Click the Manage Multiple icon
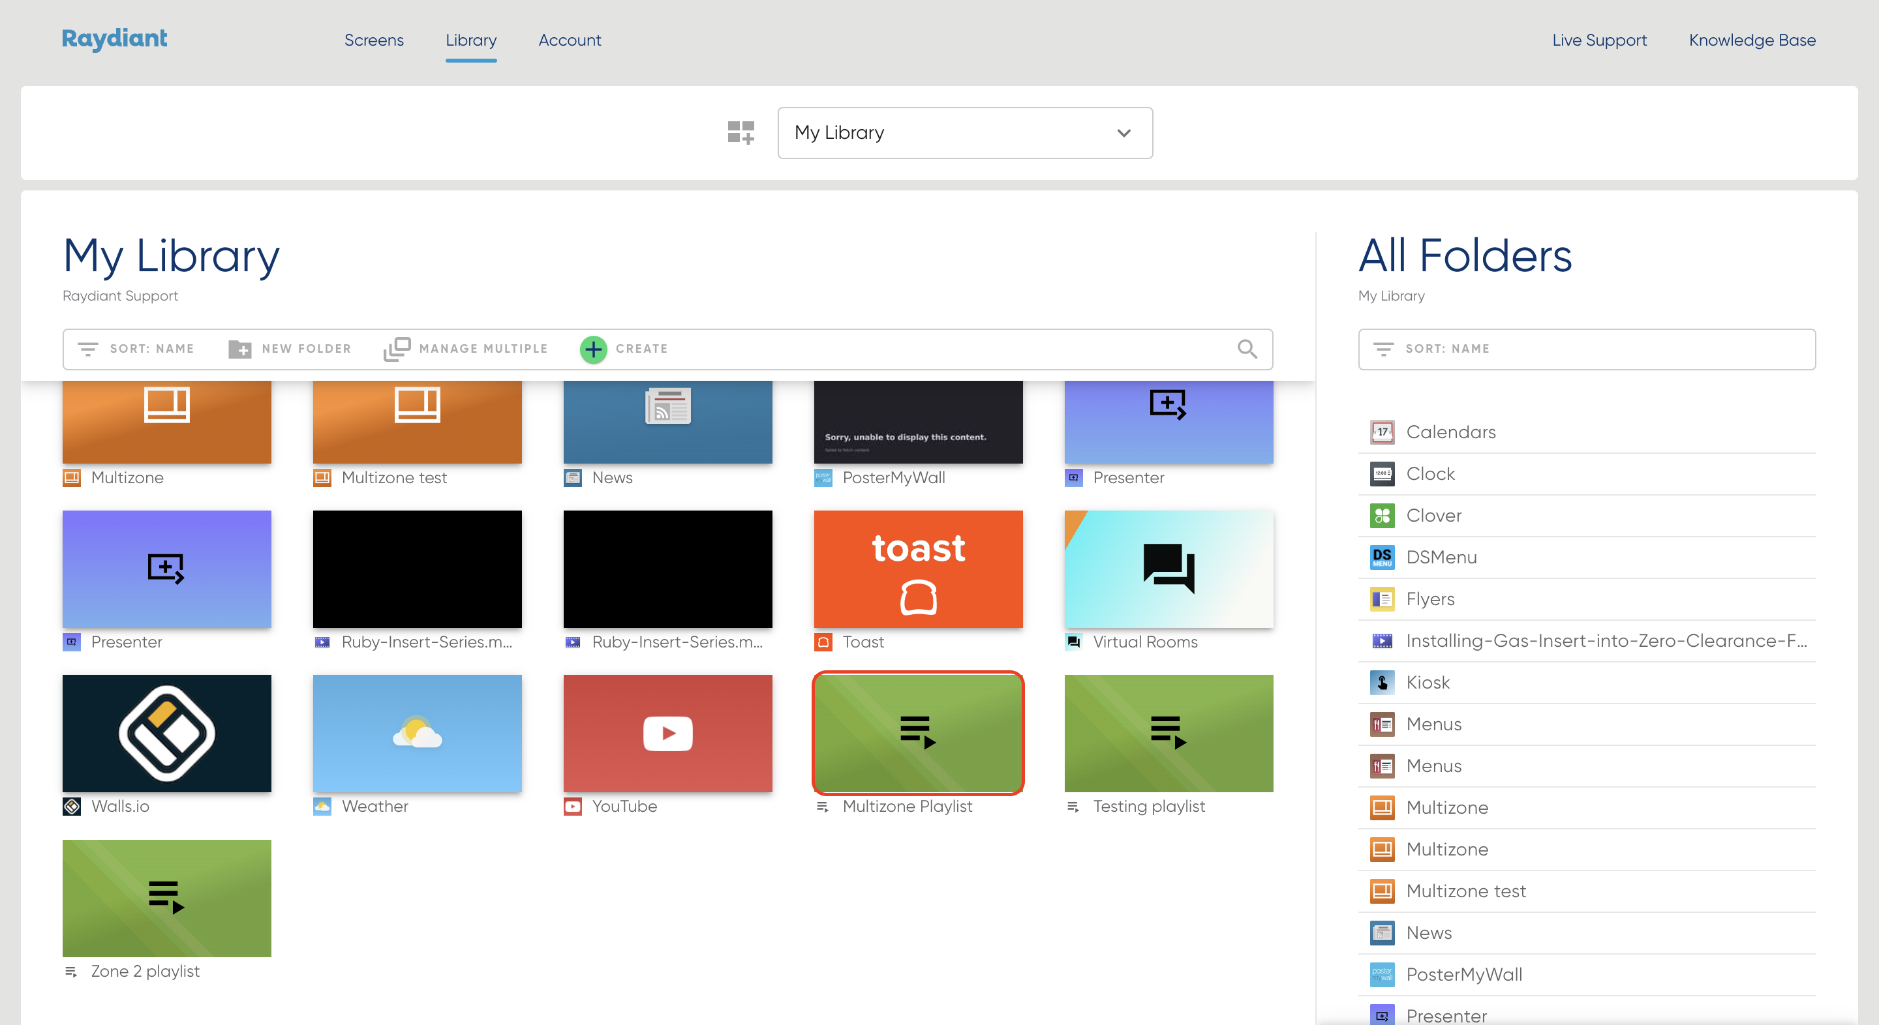 397,349
